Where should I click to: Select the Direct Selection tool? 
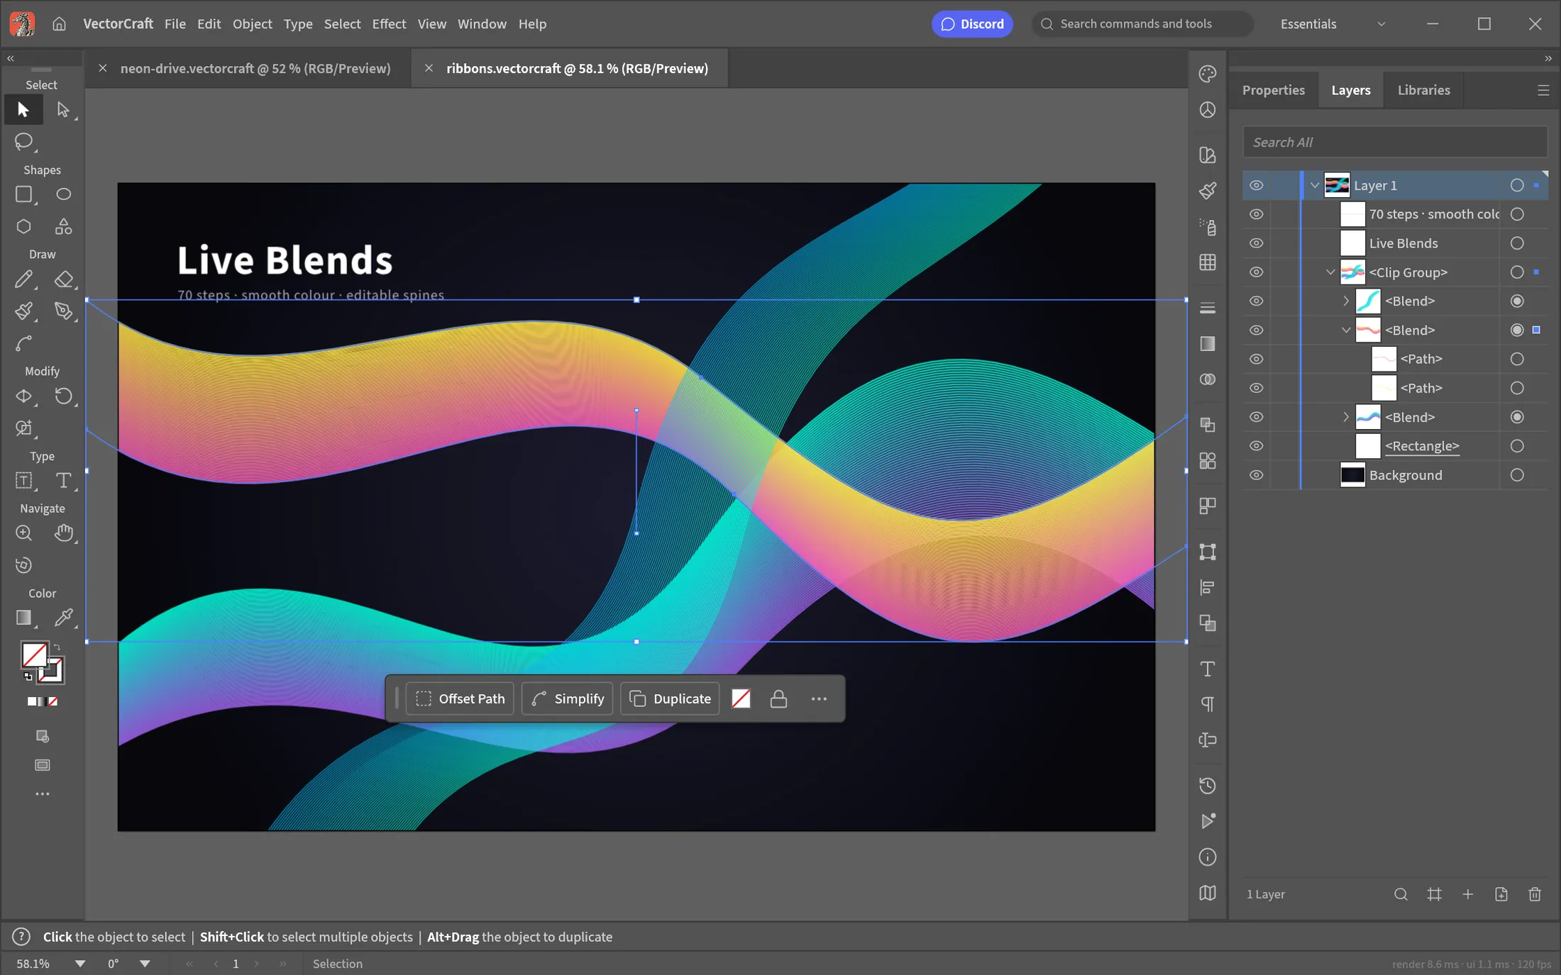click(63, 110)
